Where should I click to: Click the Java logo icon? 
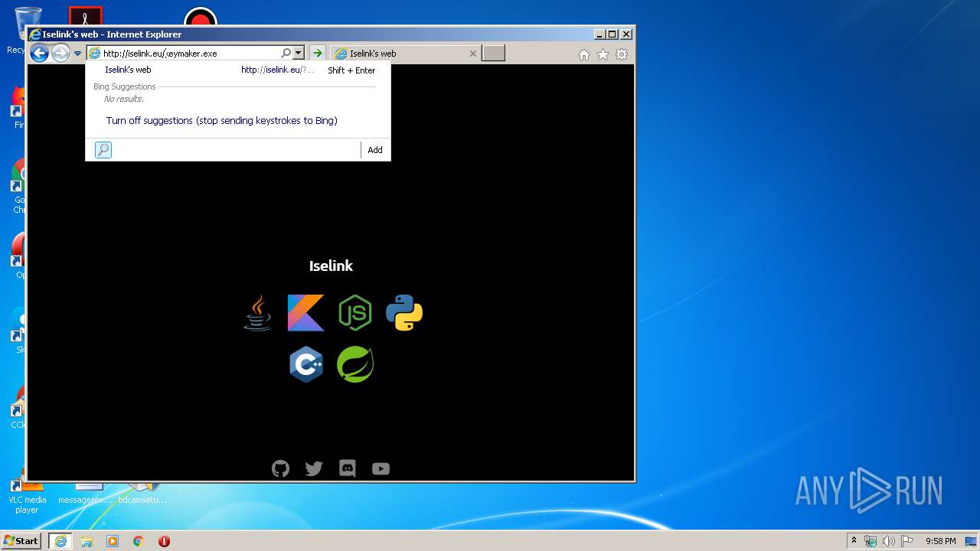(x=257, y=313)
